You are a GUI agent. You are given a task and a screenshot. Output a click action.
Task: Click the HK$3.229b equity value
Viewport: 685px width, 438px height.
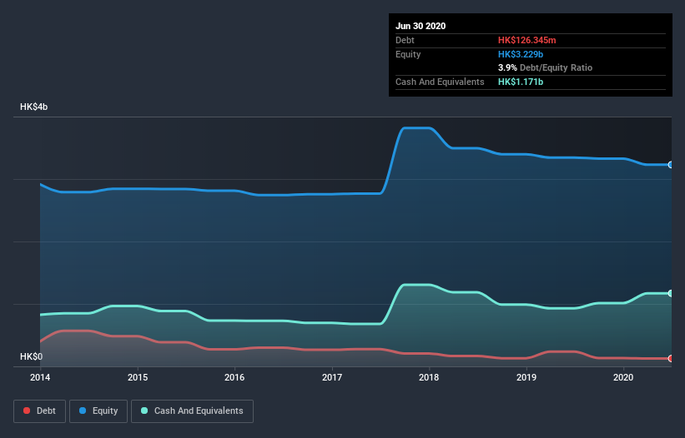tap(521, 54)
